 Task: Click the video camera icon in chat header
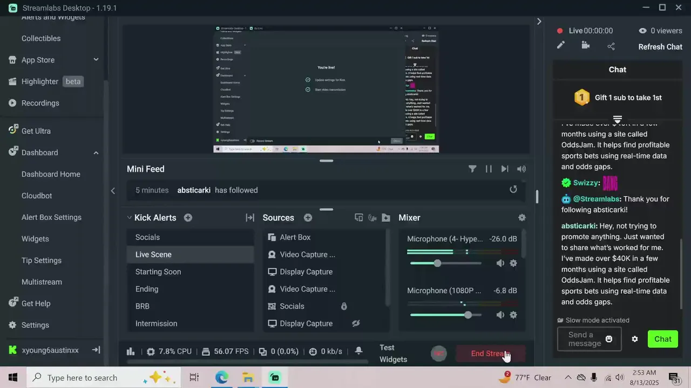pos(586,45)
